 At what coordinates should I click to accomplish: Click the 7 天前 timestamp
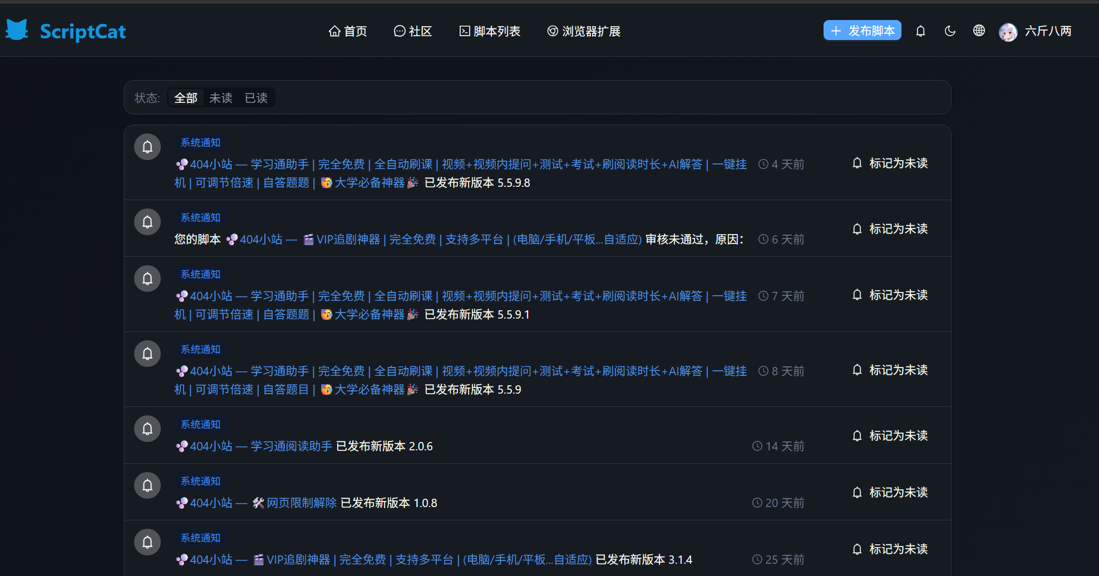point(781,296)
